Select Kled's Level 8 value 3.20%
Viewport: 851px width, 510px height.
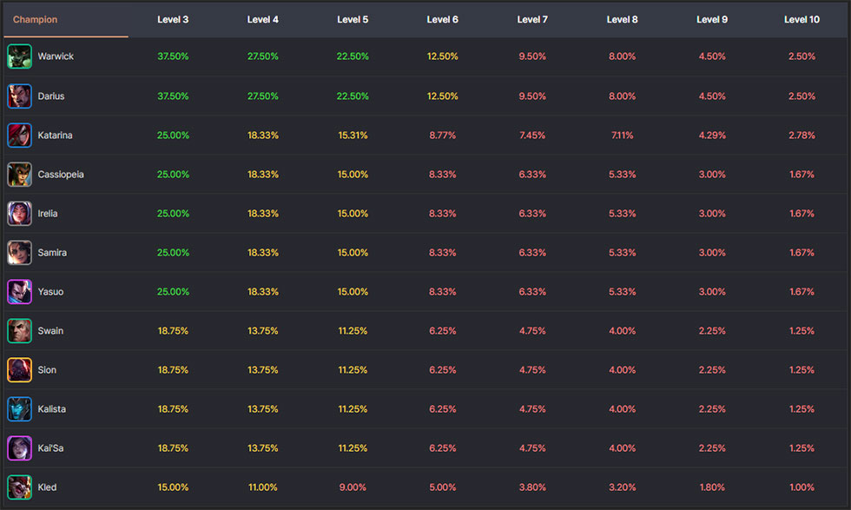[622, 487]
